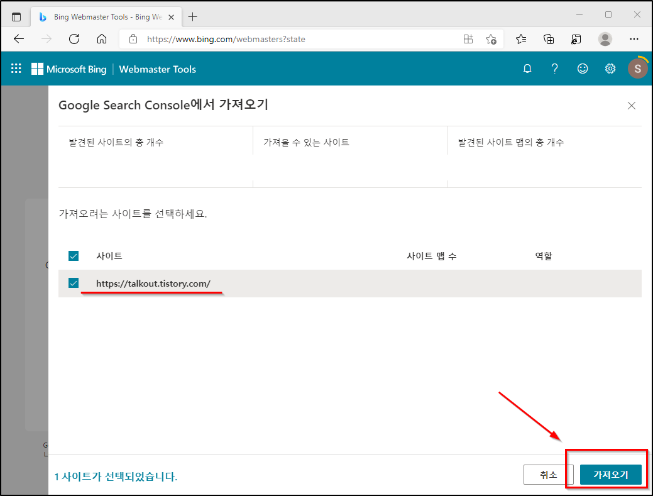Go to browser home page
The height and width of the screenshot is (496, 653).
102,39
